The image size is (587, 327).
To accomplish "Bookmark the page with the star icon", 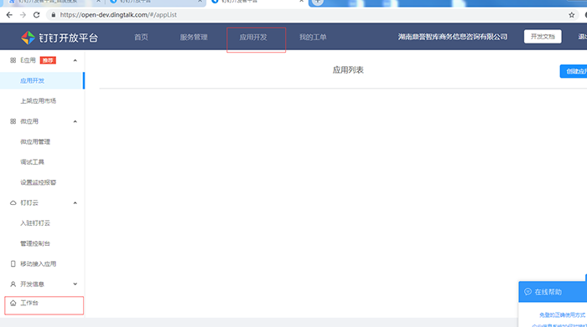I will (571, 15).
